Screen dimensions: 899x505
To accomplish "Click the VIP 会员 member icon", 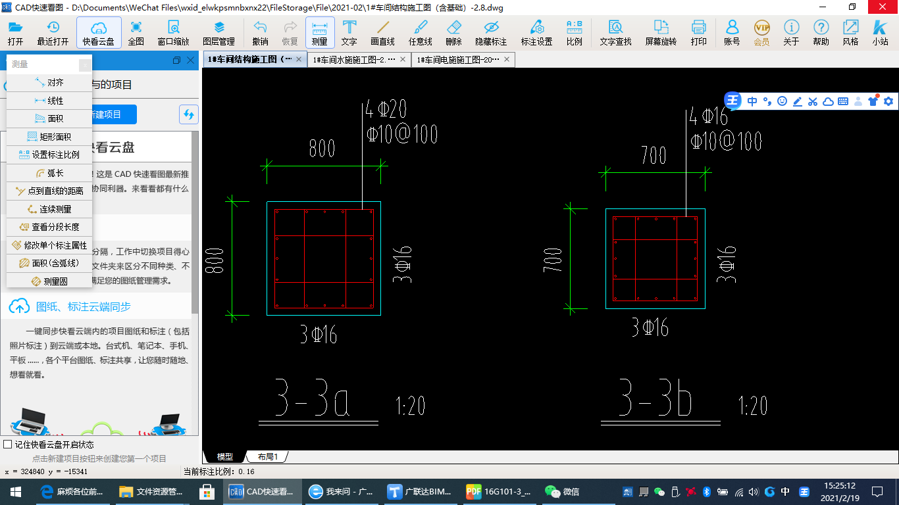I will click(x=761, y=33).
